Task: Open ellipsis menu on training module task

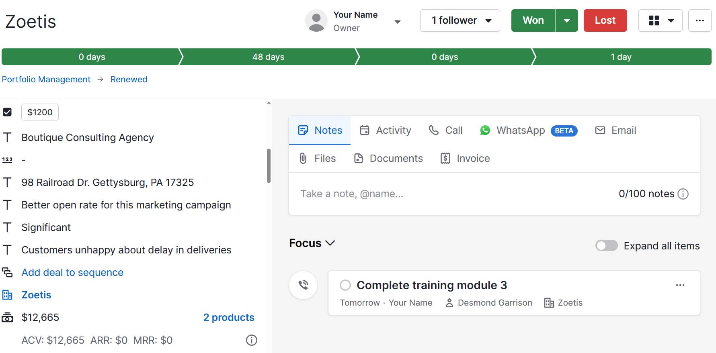Action: pos(680,285)
